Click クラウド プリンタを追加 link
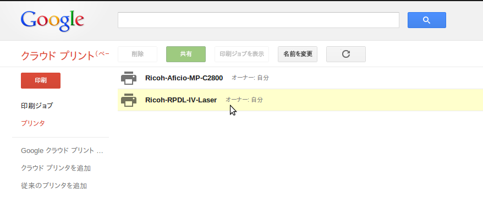This screenshot has height=213, width=483. point(56,168)
